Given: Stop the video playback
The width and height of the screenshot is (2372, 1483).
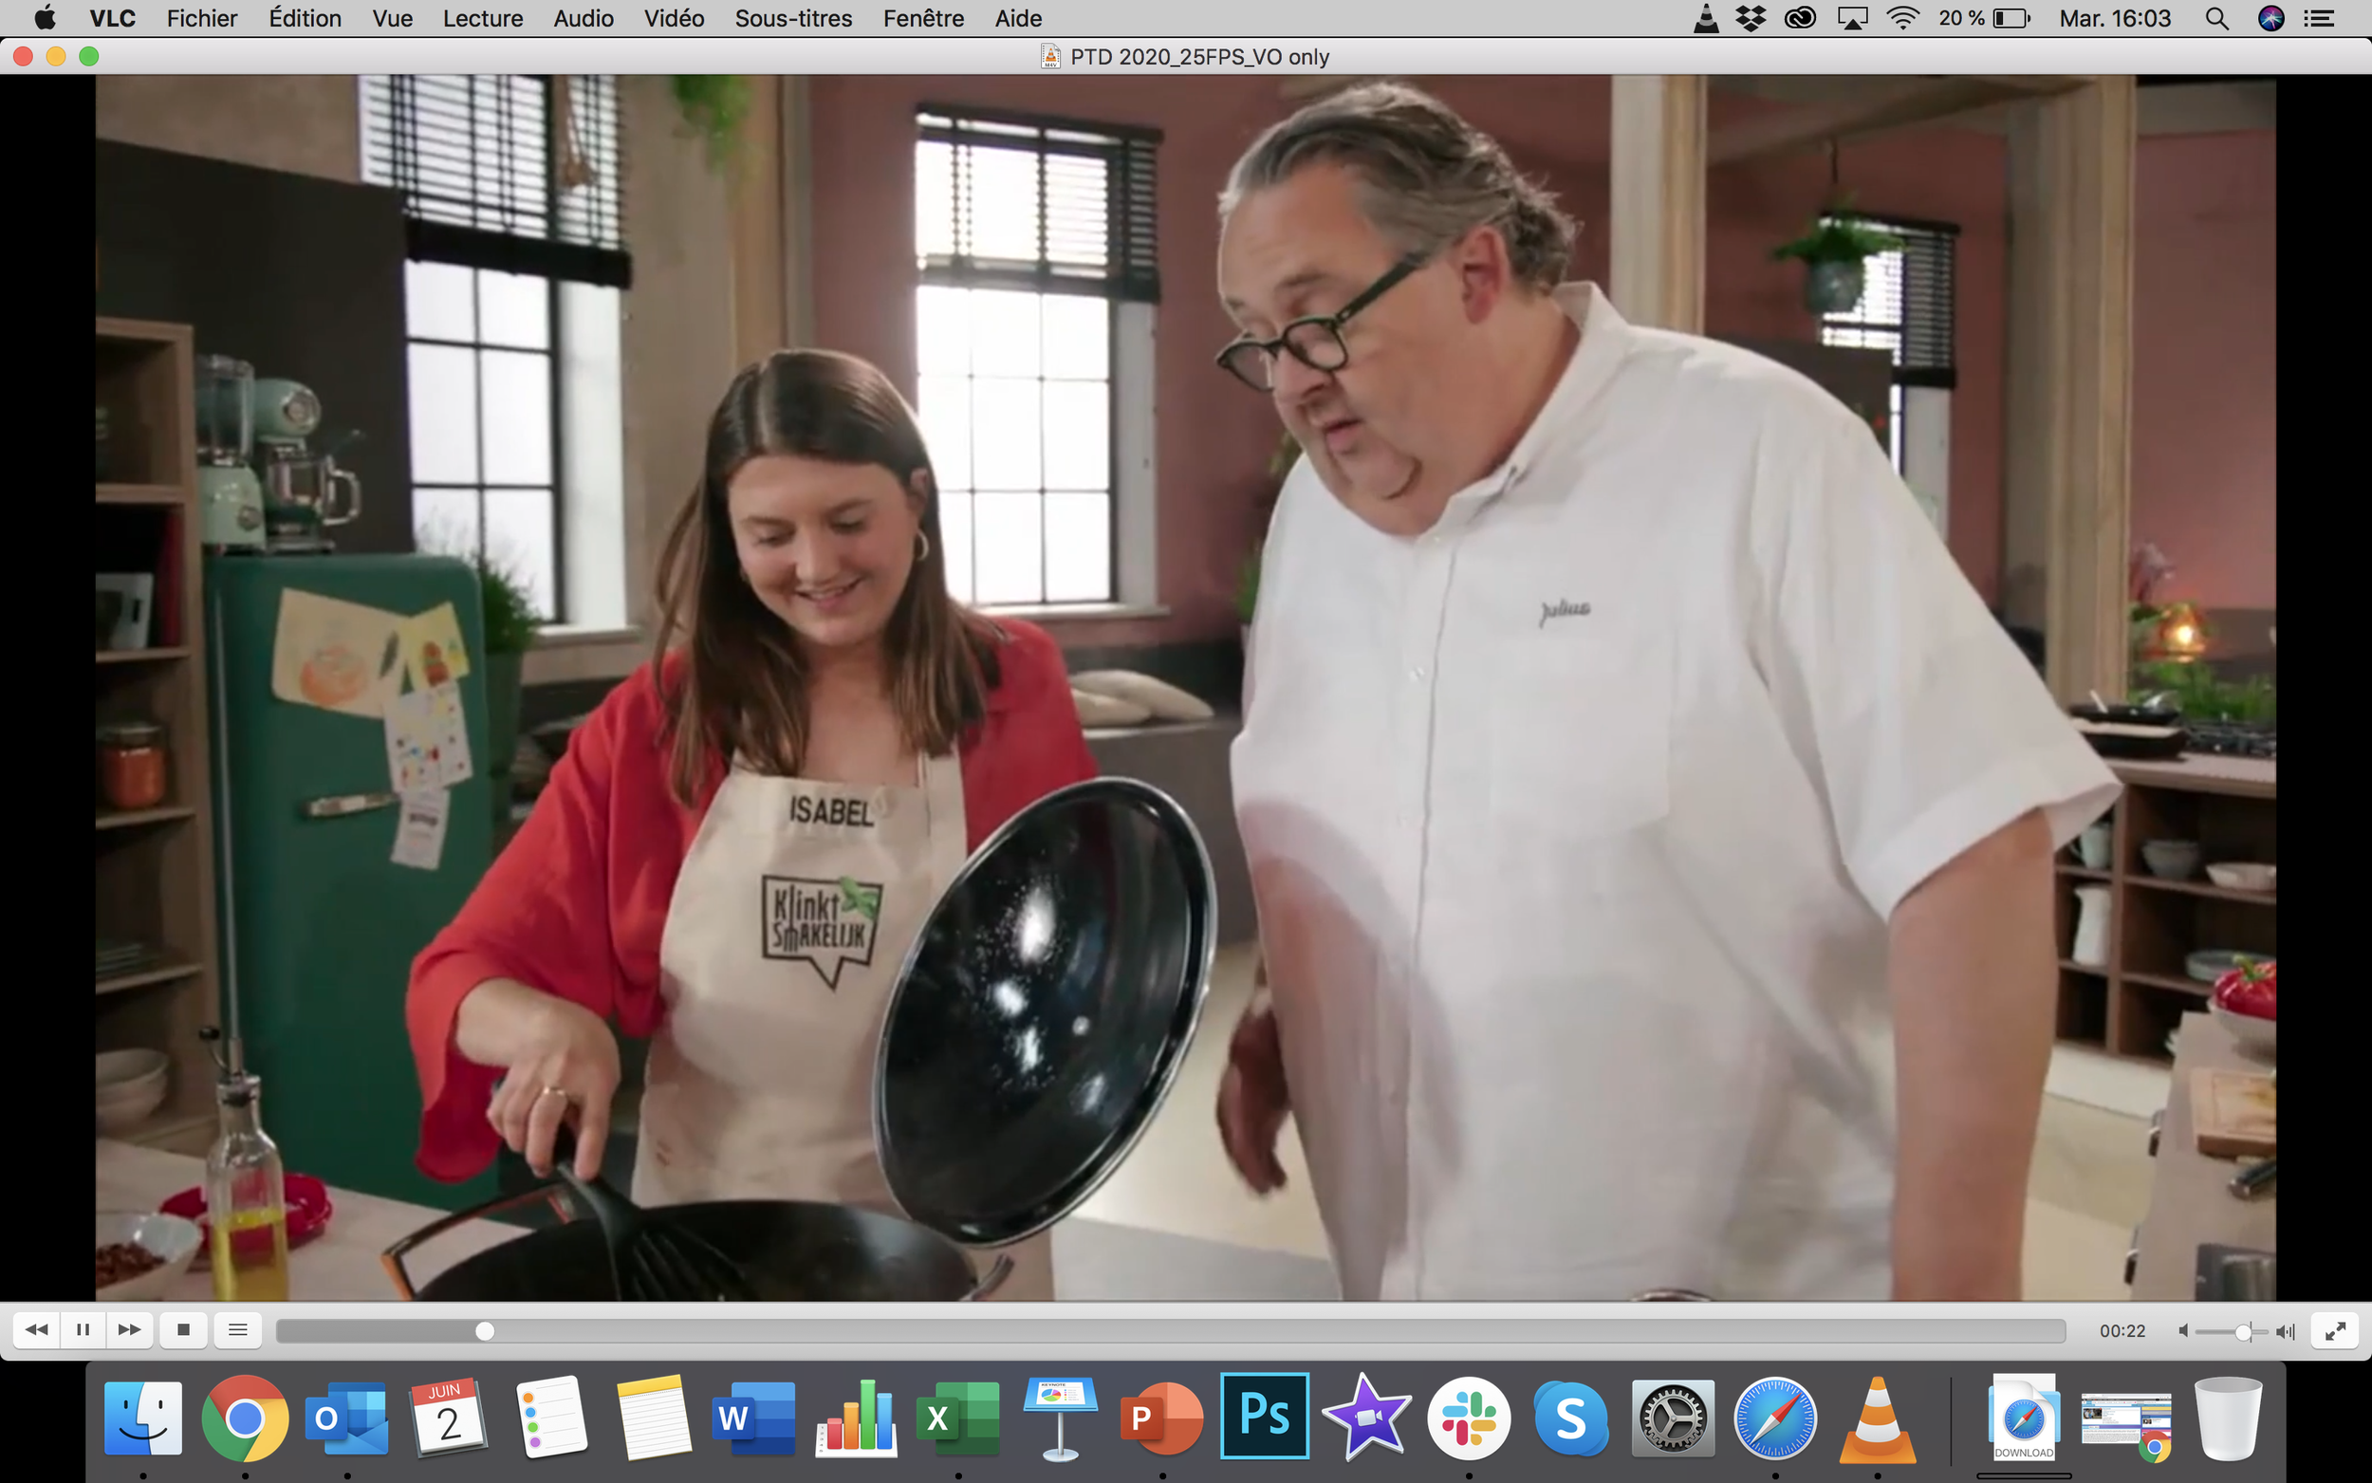Looking at the screenshot, I should (183, 1330).
